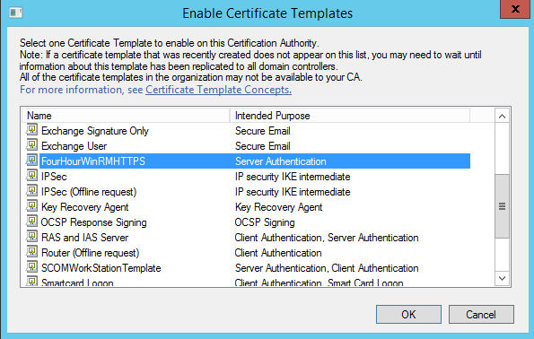Select RAS and IAS Server template name
Screen dimensions: 534x339
tap(84, 238)
